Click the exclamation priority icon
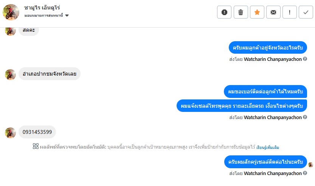 click(290, 12)
